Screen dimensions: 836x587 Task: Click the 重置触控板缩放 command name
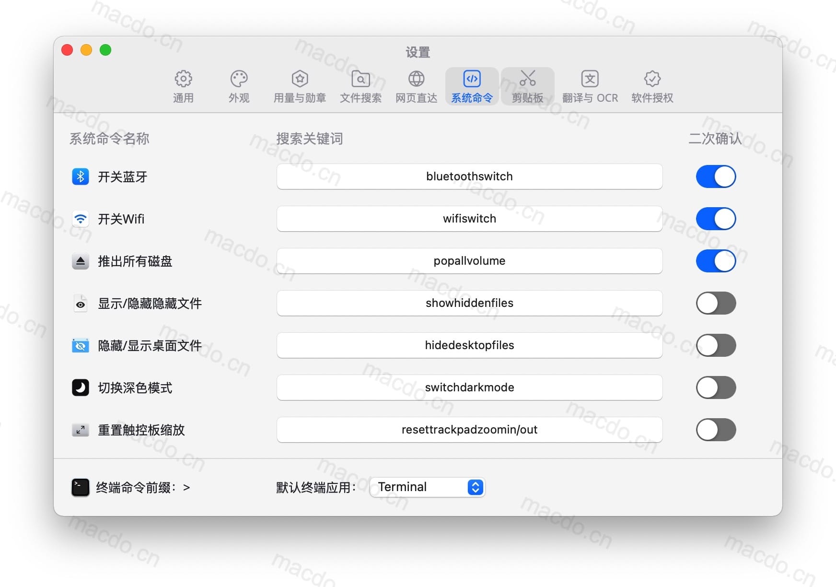click(x=141, y=430)
